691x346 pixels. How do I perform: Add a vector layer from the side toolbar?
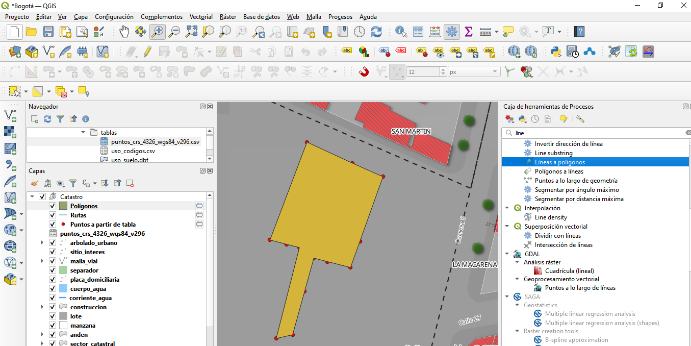10,116
